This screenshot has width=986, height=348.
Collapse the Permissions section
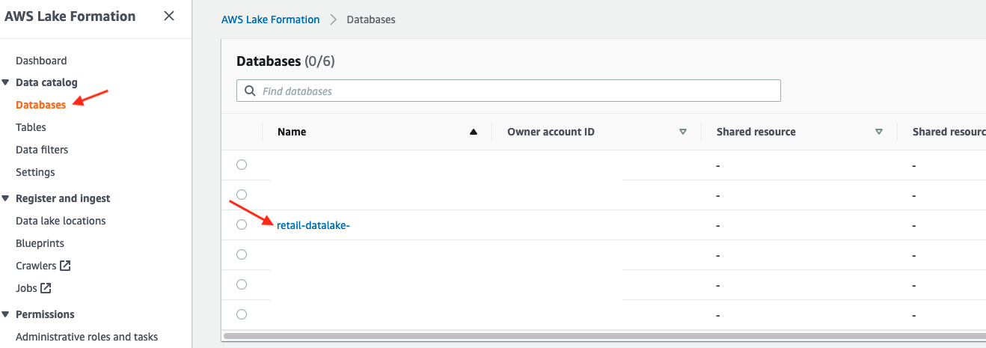click(6, 314)
